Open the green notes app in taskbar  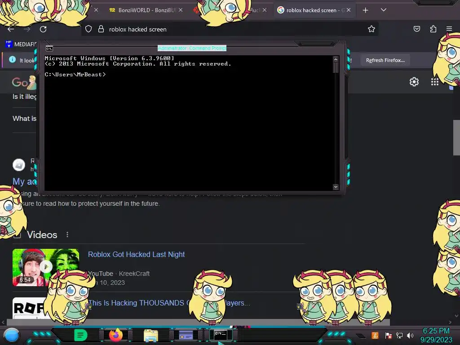click(x=80, y=335)
